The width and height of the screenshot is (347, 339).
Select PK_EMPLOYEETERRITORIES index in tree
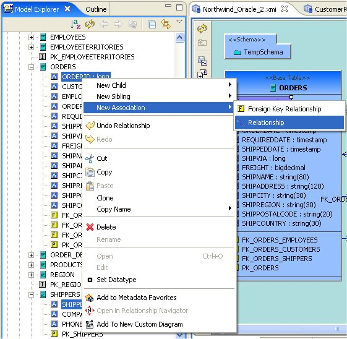point(92,57)
